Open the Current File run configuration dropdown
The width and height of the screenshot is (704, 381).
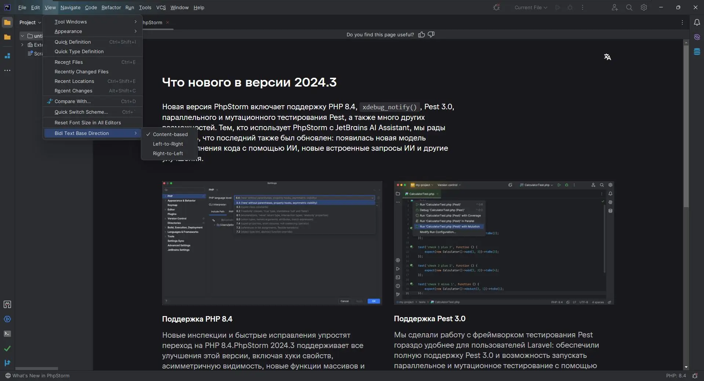coord(530,7)
